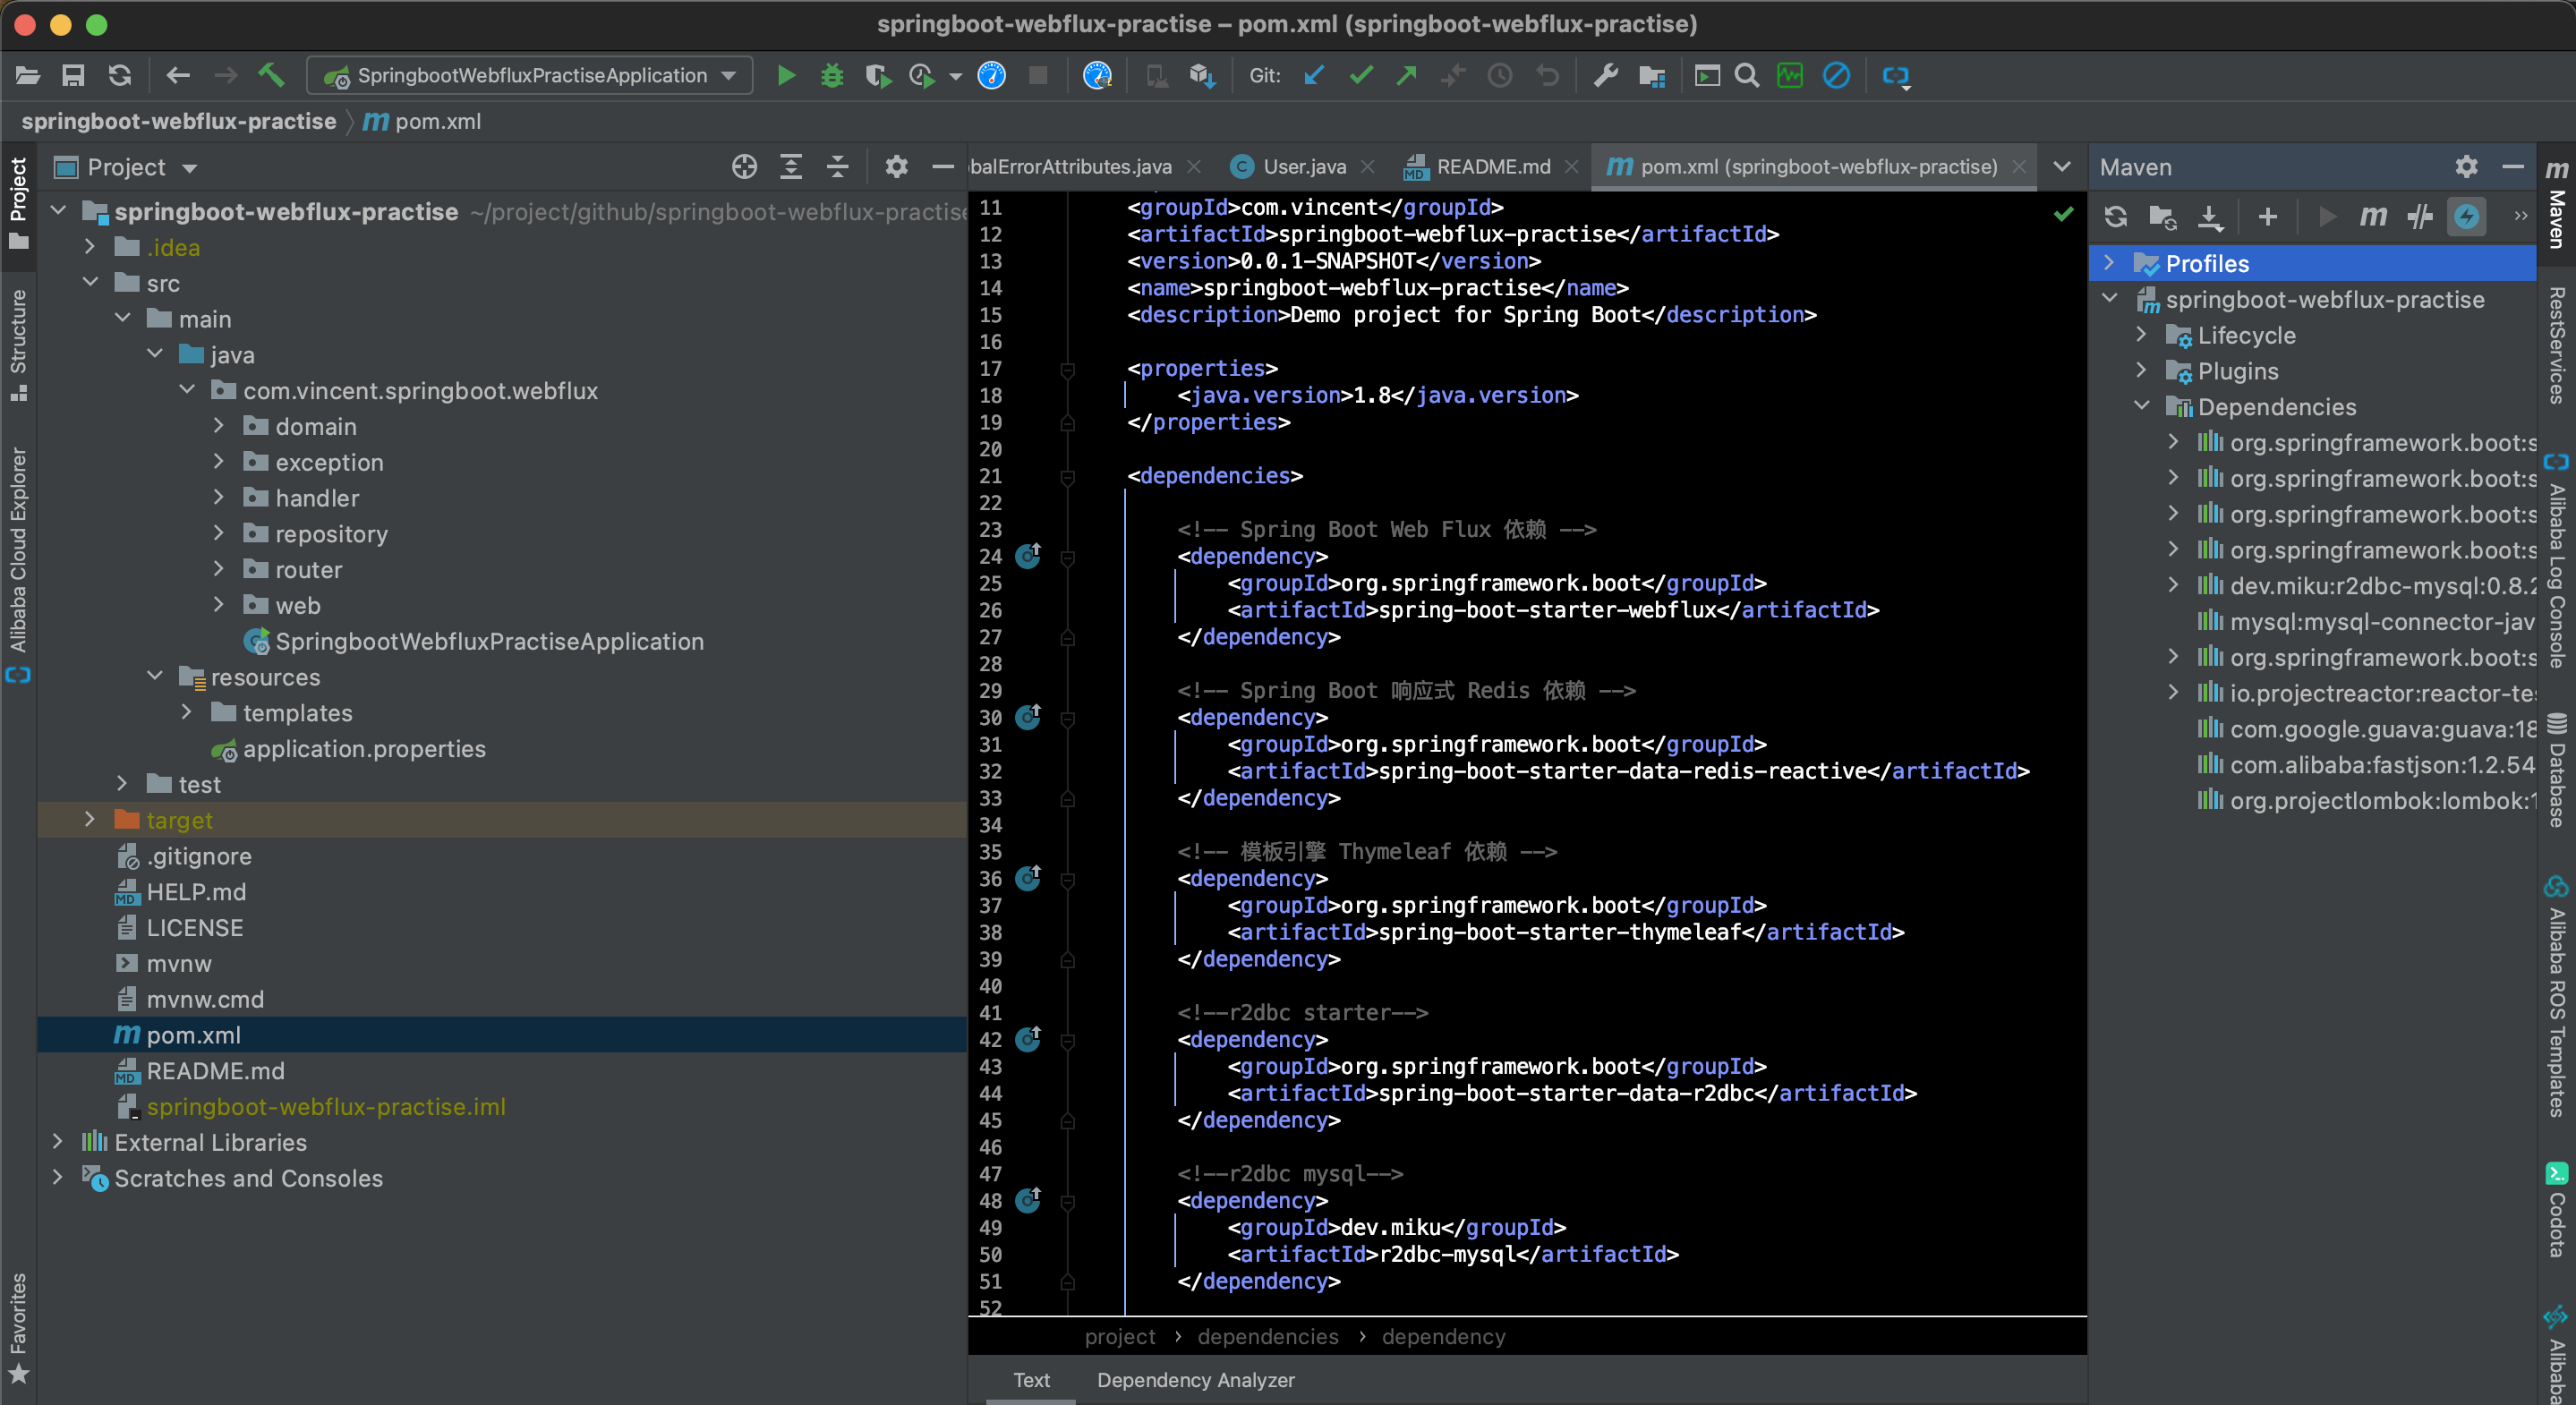
Task: Open run configuration dropdown SpringbootWebfluxPractiseApplication
Action: (530, 76)
